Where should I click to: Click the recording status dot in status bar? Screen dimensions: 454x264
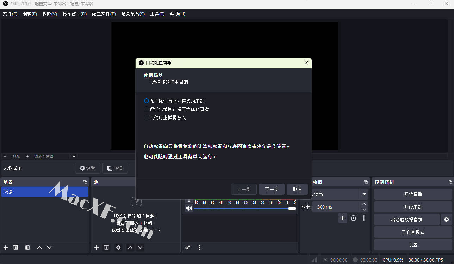pyautogui.click(x=355, y=260)
